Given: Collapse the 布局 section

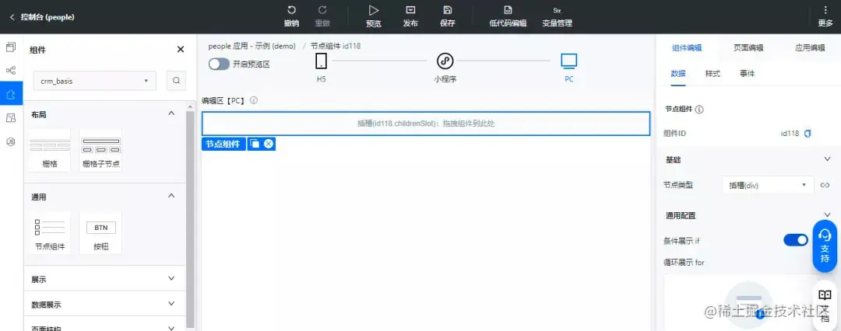Looking at the screenshot, I should [x=171, y=113].
